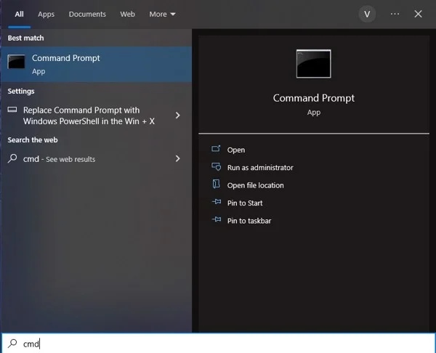Open the V user account avatar

tap(367, 15)
